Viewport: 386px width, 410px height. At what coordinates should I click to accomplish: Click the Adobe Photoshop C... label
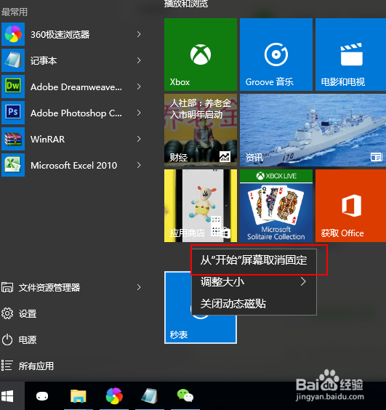pos(76,113)
